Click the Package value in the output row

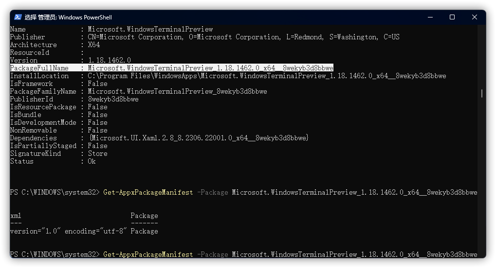pos(144,231)
